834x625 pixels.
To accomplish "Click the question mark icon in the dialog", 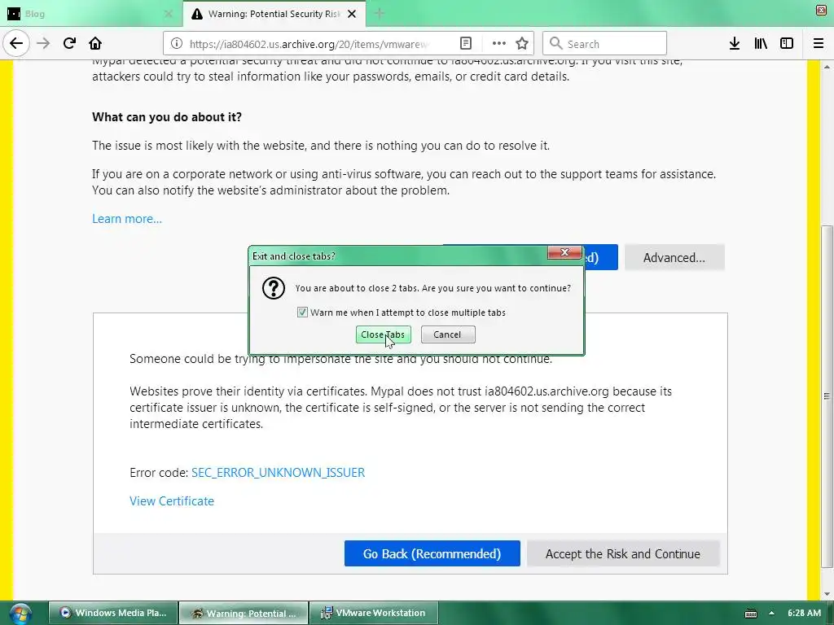I will [274, 288].
